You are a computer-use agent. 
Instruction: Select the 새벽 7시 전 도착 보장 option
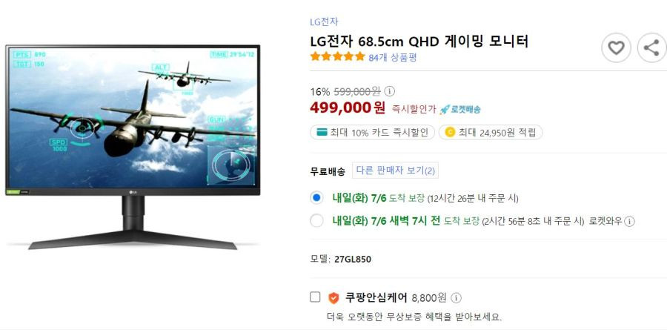(x=316, y=221)
